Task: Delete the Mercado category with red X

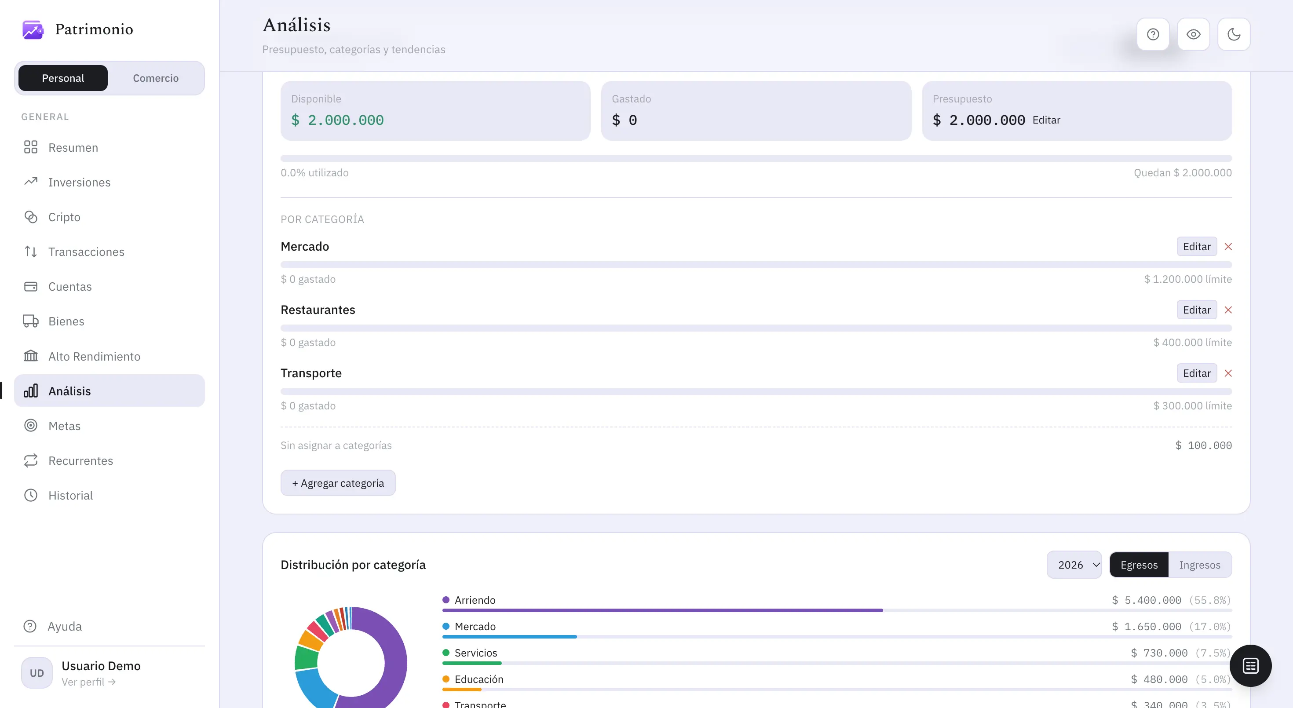Action: click(x=1228, y=246)
